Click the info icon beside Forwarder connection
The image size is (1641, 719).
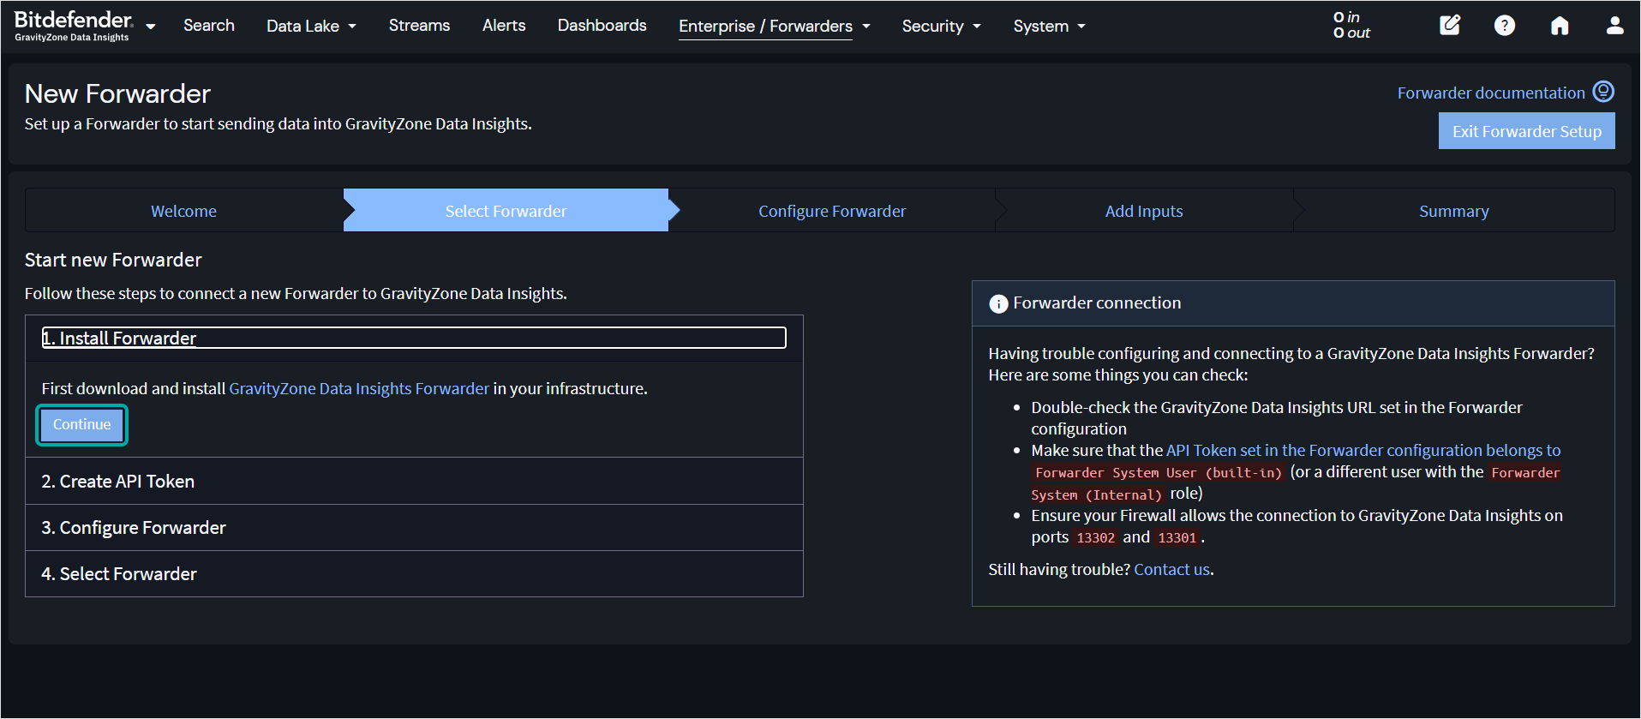click(x=998, y=303)
